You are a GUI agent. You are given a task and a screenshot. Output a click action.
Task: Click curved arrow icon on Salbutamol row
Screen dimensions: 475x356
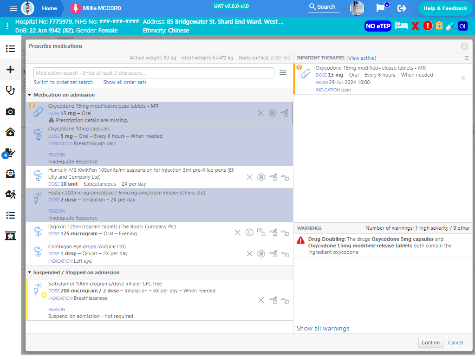(x=285, y=301)
